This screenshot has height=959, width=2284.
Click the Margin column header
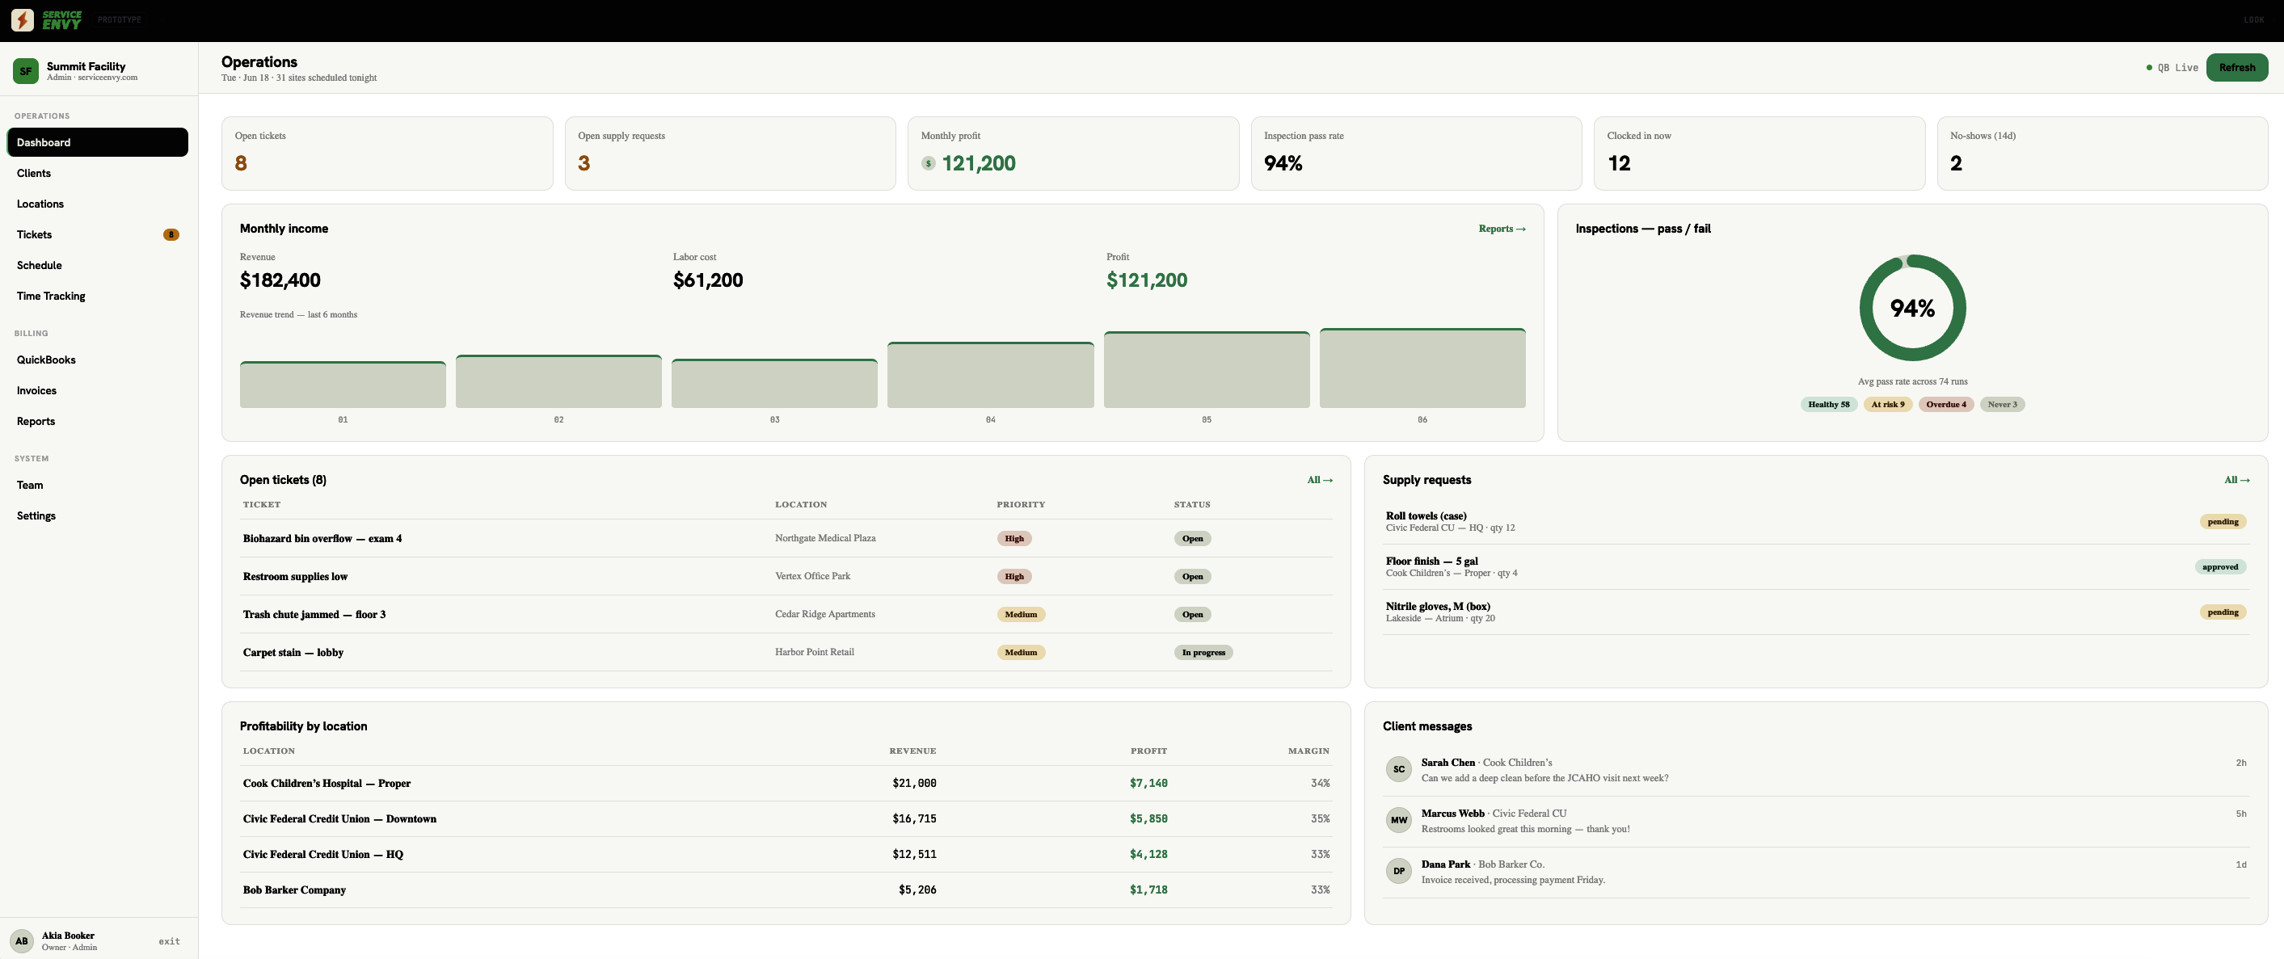[1308, 751]
